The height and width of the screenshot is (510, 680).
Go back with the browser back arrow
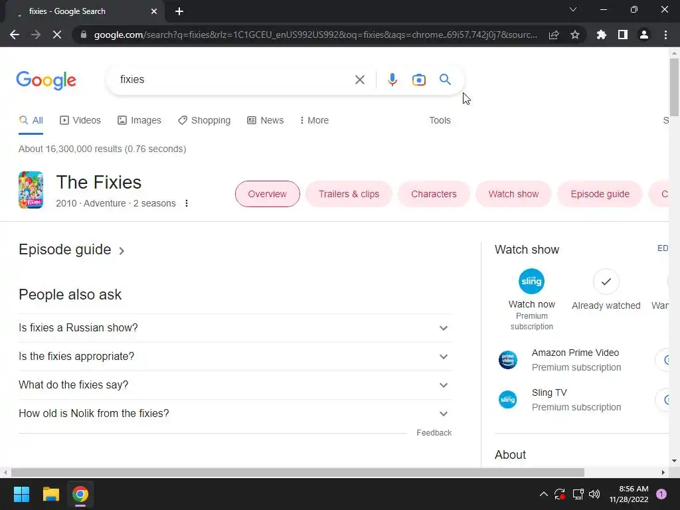[15, 35]
